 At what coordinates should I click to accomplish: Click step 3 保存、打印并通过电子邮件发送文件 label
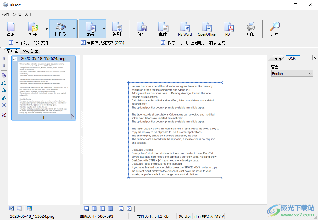pos(195,43)
